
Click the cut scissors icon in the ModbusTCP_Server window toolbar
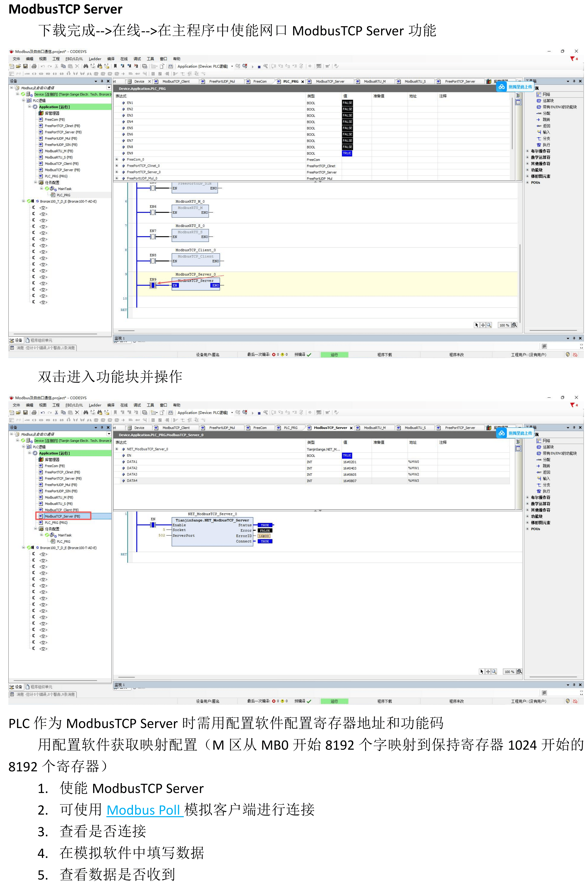point(56,413)
